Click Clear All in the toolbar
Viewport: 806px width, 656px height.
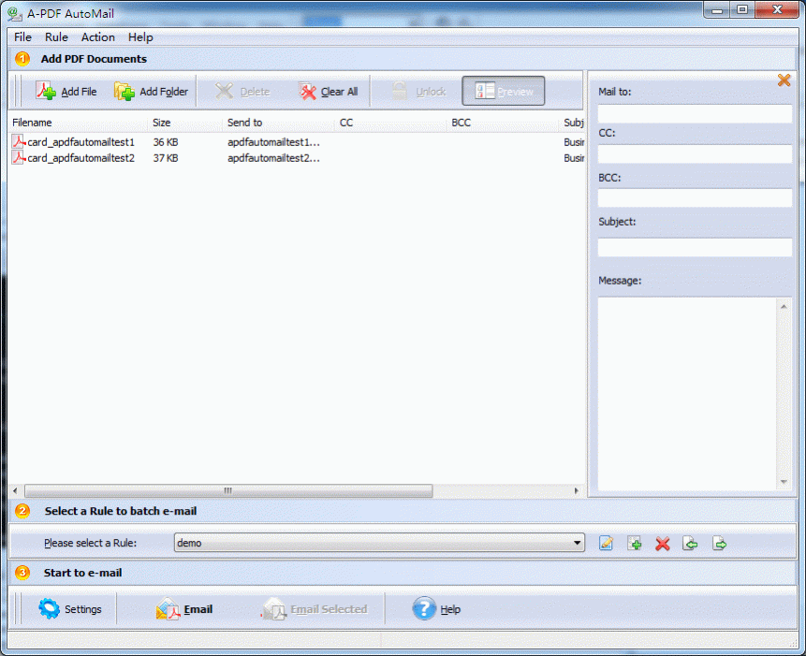[328, 92]
